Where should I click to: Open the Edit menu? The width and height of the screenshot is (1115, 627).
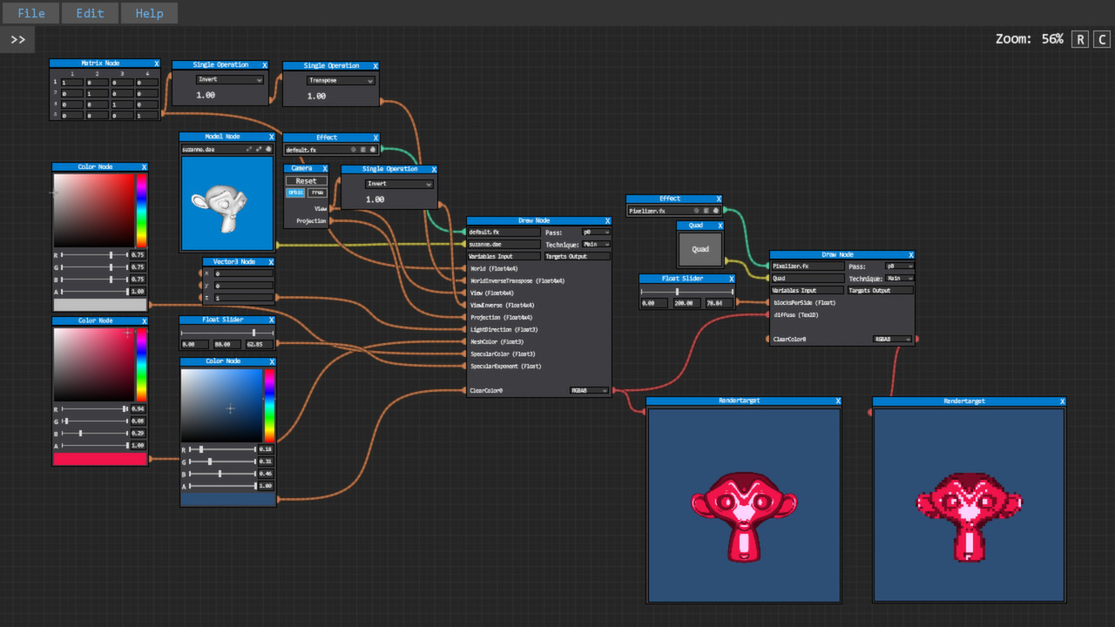[90, 12]
